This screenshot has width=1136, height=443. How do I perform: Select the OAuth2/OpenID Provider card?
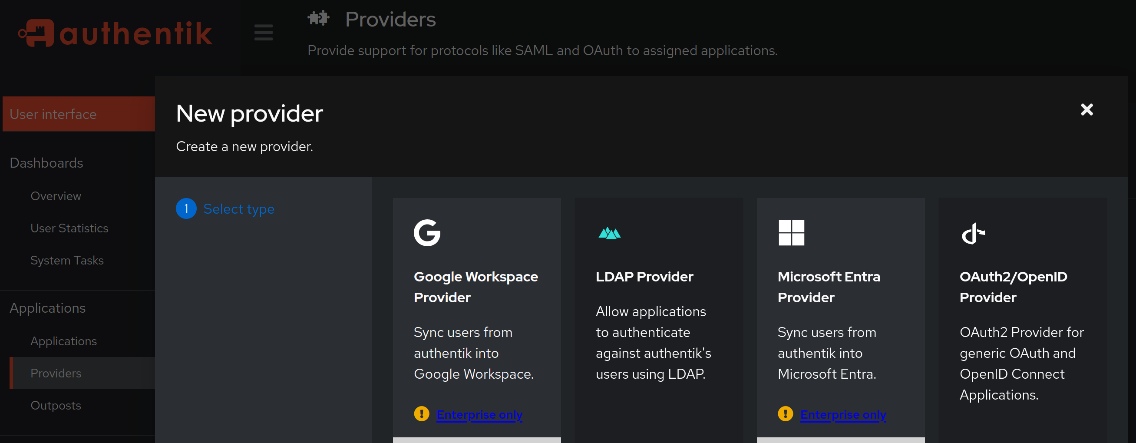[1023, 321]
